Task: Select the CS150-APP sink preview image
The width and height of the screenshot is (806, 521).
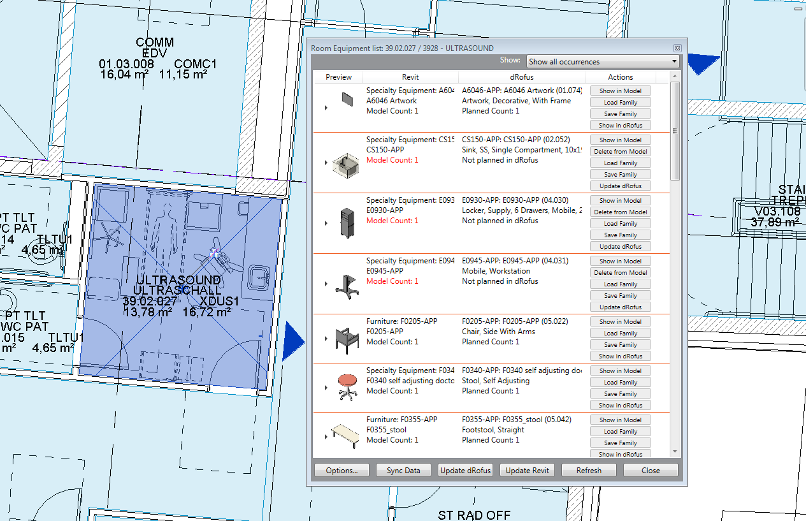Action: coord(346,165)
